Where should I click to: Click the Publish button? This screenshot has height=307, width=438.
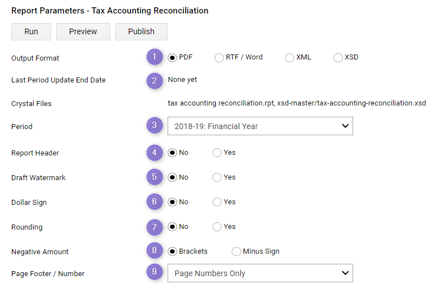coord(141,31)
